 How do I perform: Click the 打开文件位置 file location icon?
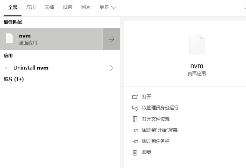point(135,119)
